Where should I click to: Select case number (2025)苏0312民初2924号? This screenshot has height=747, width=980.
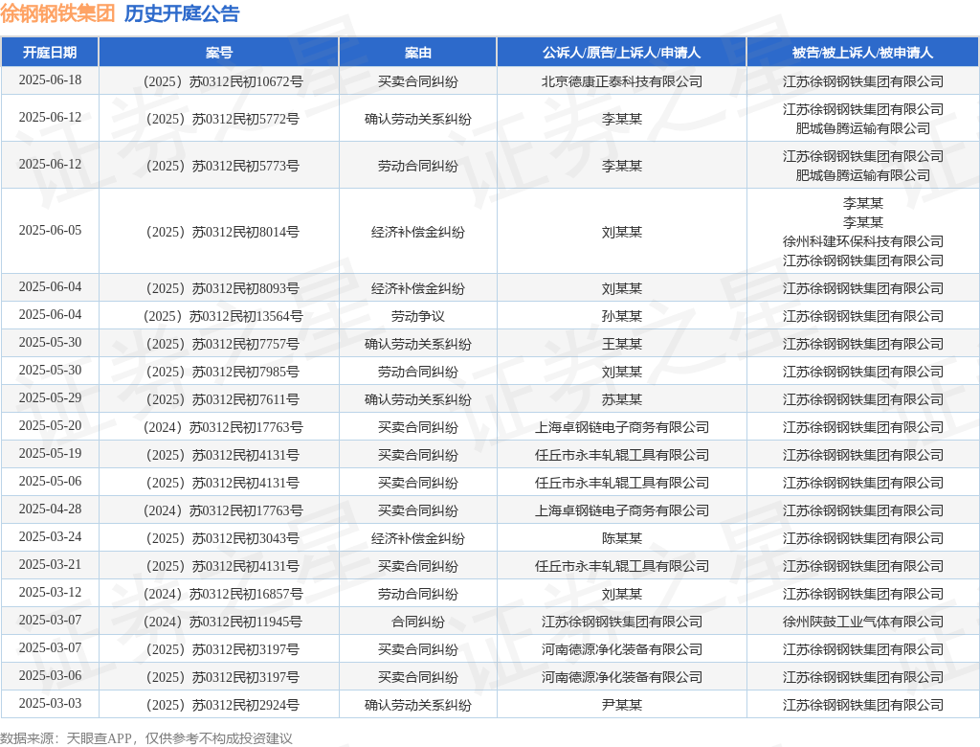click(222, 705)
